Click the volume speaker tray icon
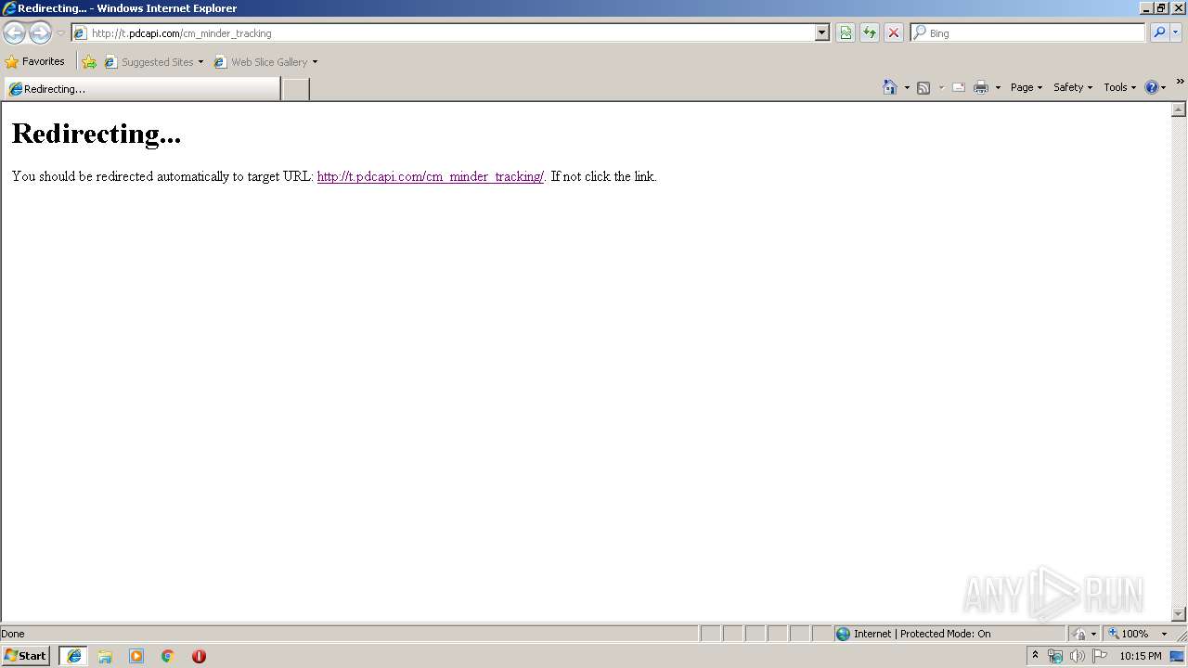 tap(1078, 656)
